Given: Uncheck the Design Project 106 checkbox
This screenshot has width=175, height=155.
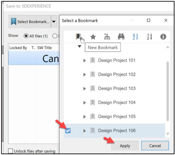Looking at the screenshot, I should coord(68,130).
